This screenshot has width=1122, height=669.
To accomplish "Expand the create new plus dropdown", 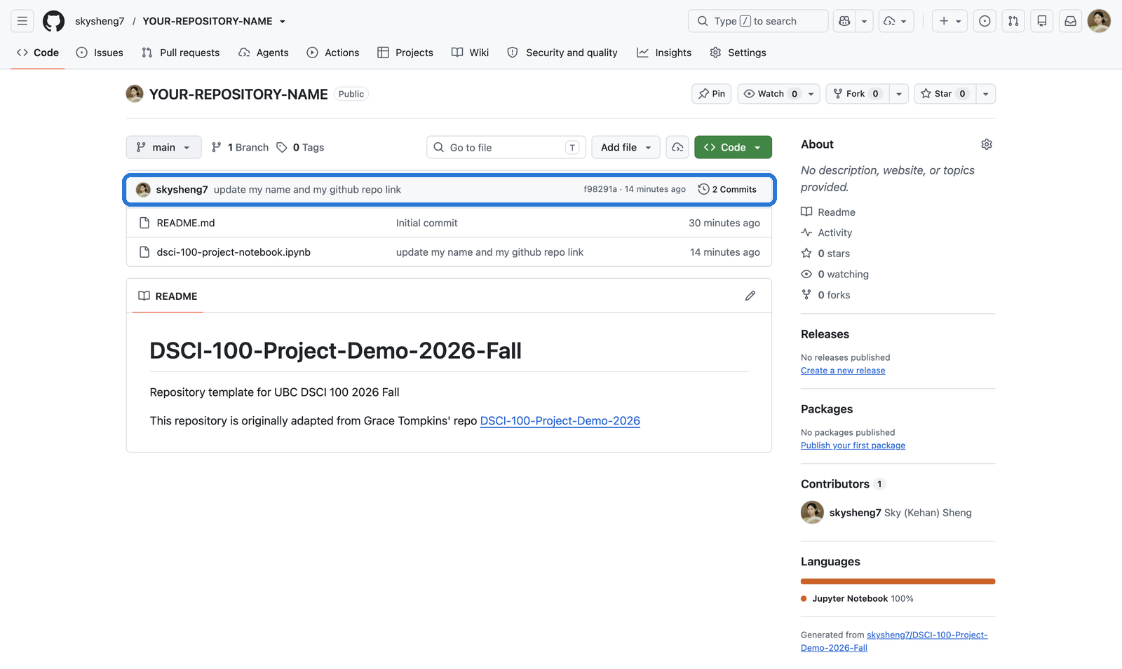I will [950, 21].
